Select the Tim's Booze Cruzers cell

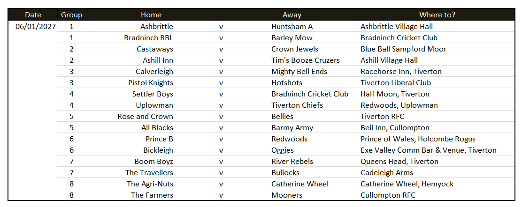click(x=306, y=60)
